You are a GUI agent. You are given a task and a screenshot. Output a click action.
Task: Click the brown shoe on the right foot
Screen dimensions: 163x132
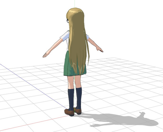tap(78, 111)
